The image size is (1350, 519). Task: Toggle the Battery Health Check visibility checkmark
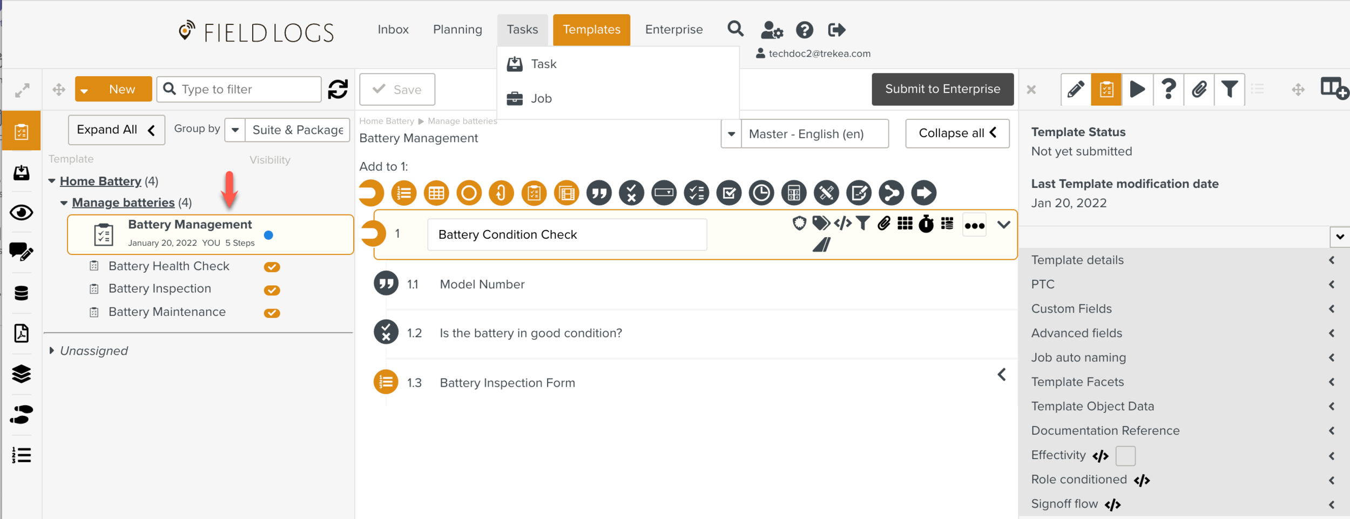(x=272, y=267)
